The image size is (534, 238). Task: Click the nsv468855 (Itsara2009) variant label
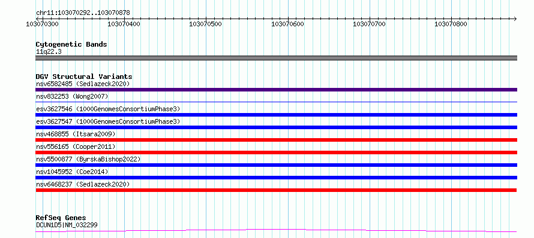click(x=76, y=134)
